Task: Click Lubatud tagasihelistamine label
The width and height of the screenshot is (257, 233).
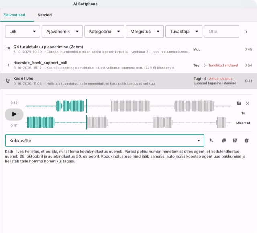Action: pos(215,83)
